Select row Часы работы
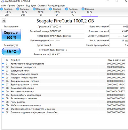The width and height of the screenshot is (128, 130). [63, 102]
